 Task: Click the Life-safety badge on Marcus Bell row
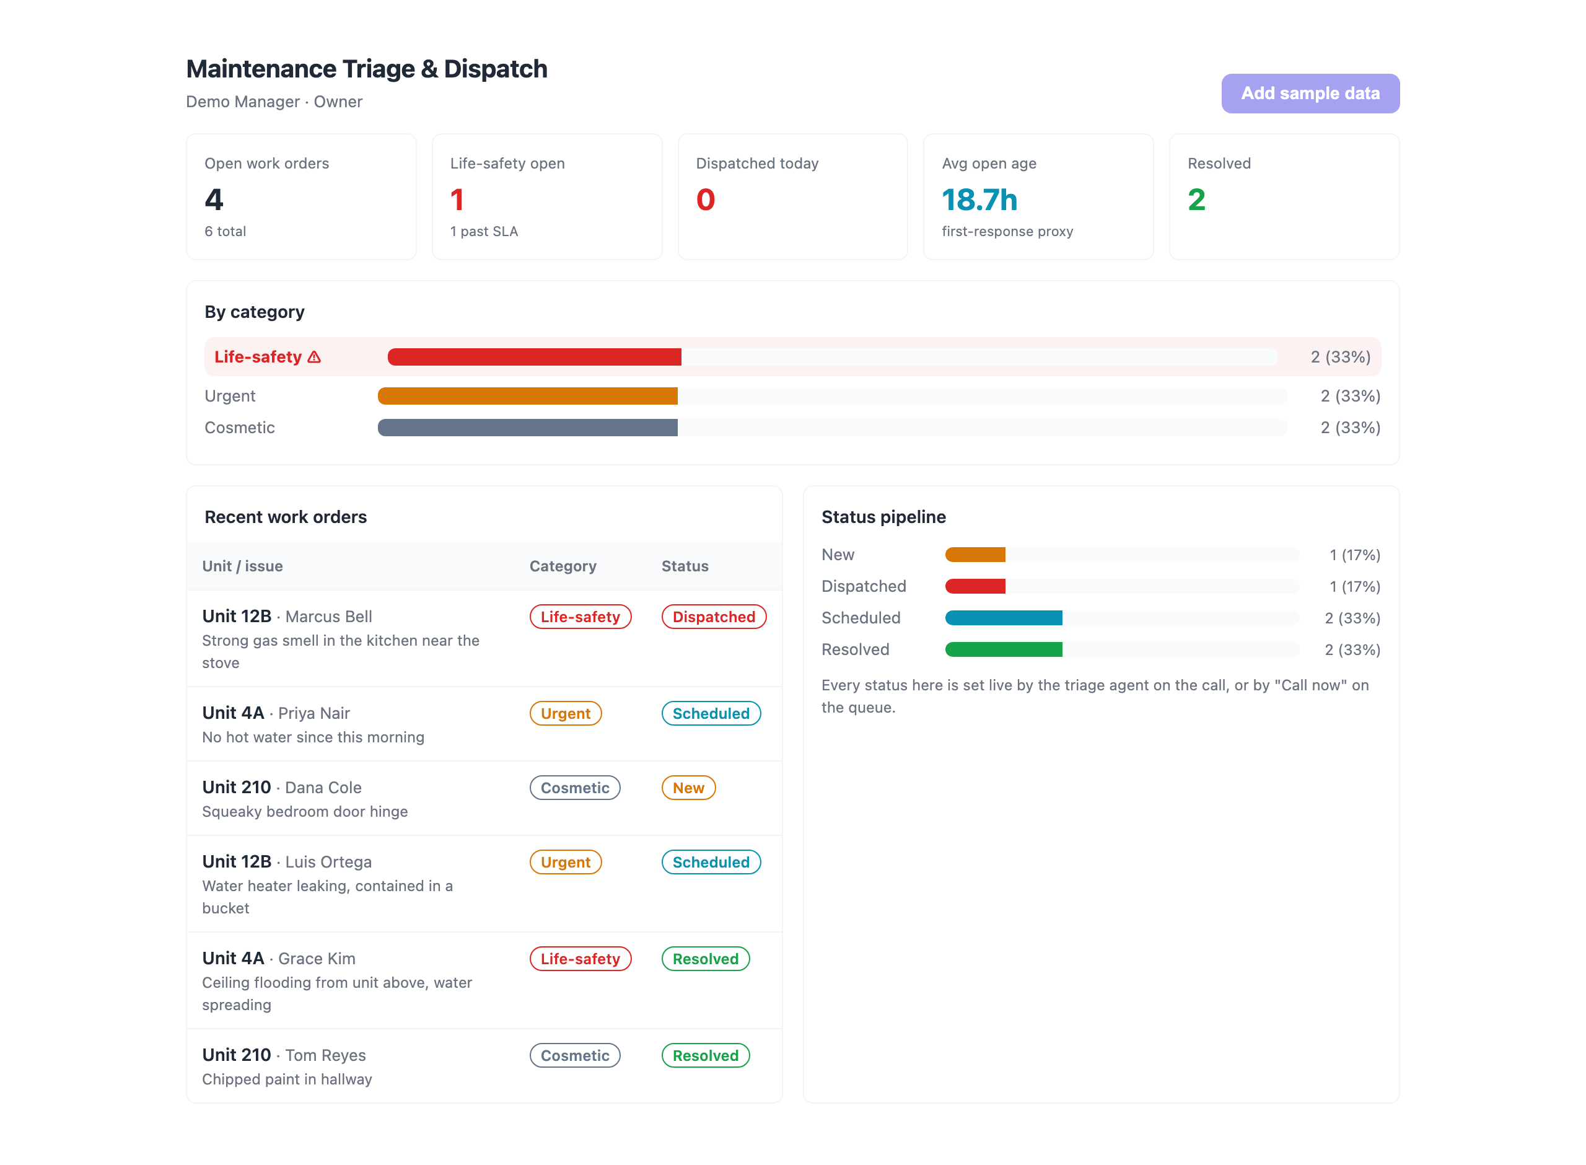[x=580, y=617]
